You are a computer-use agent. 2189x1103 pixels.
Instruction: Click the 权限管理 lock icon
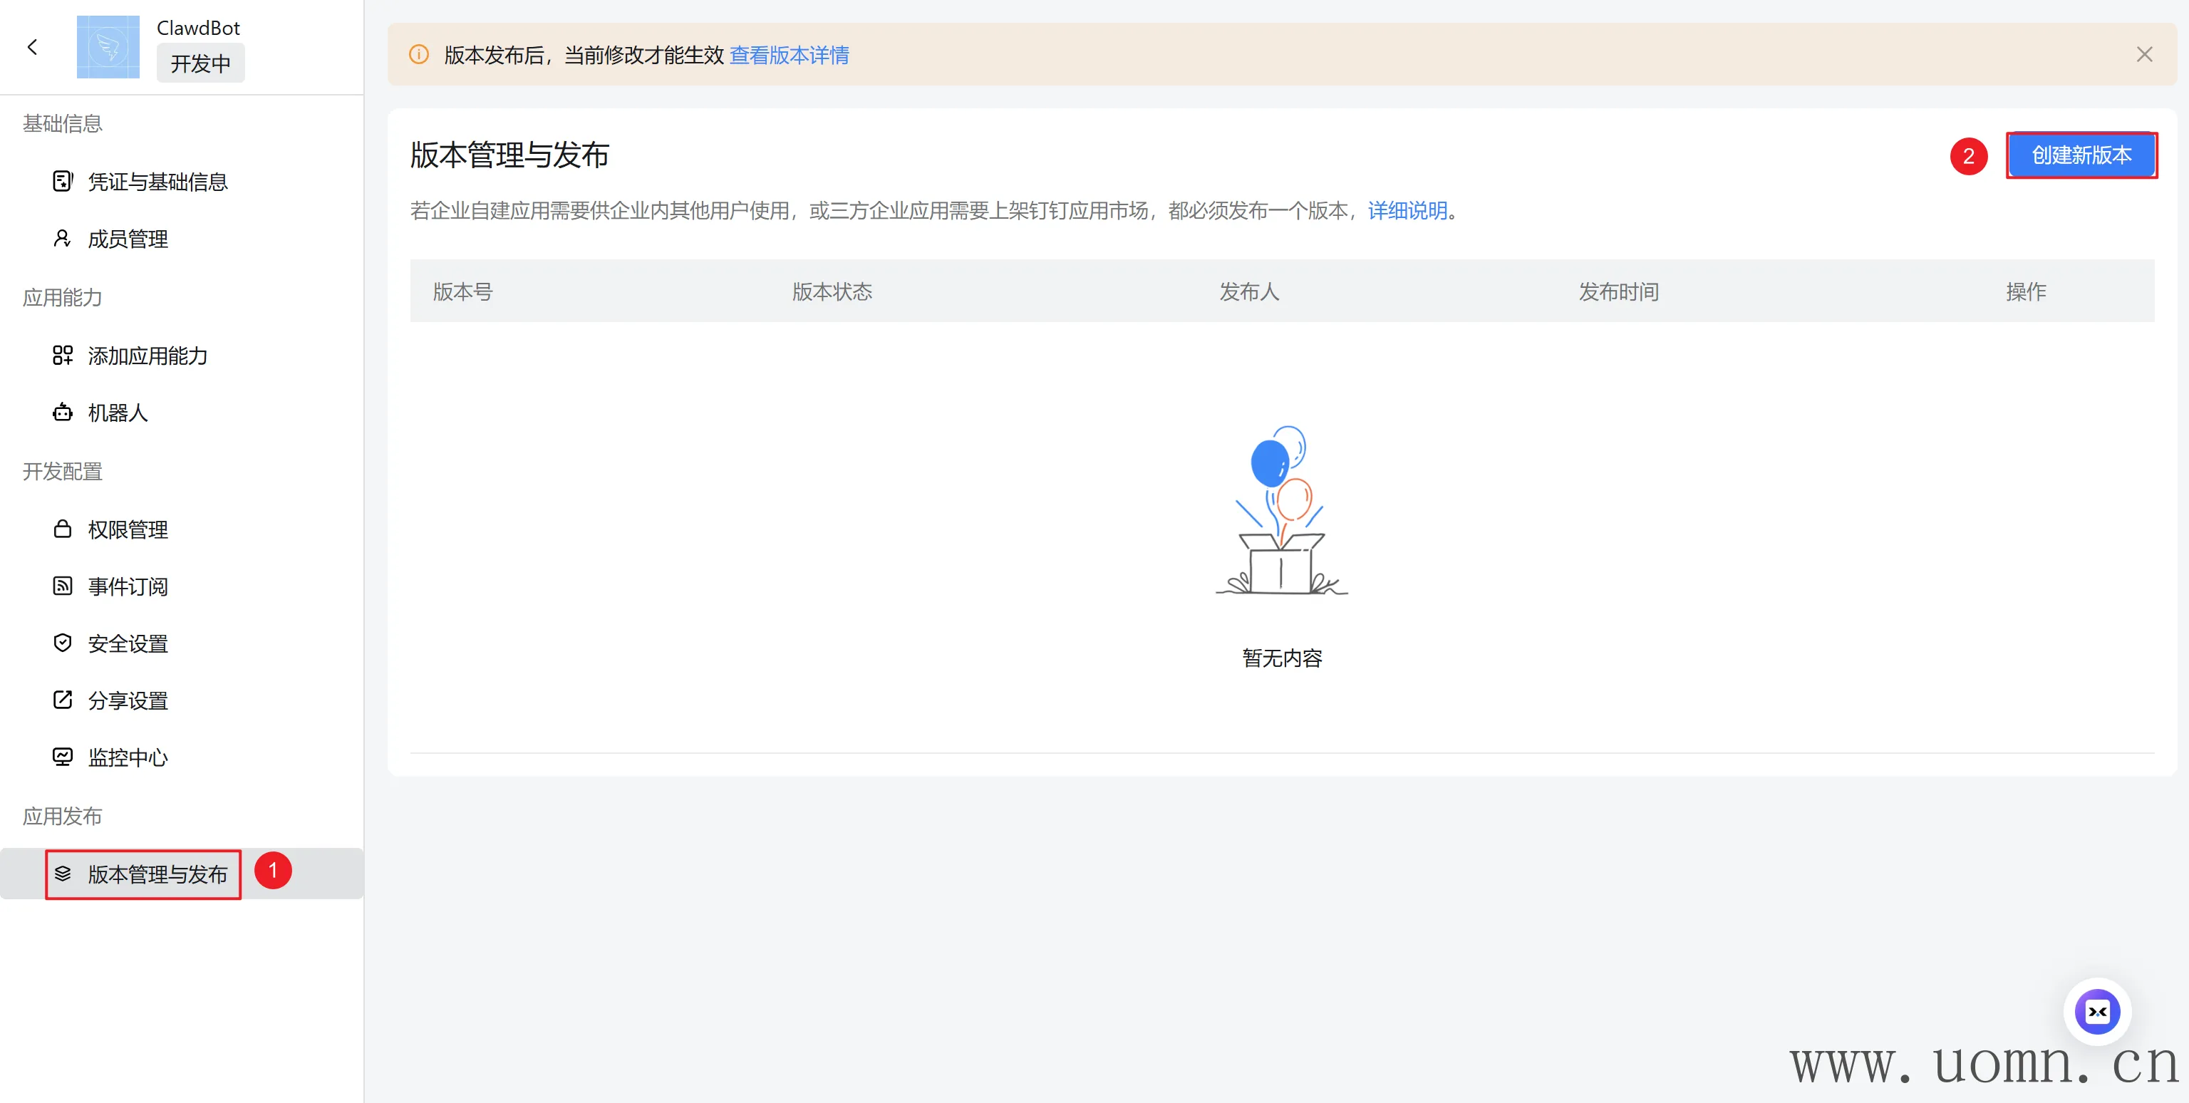click(62, 529)
